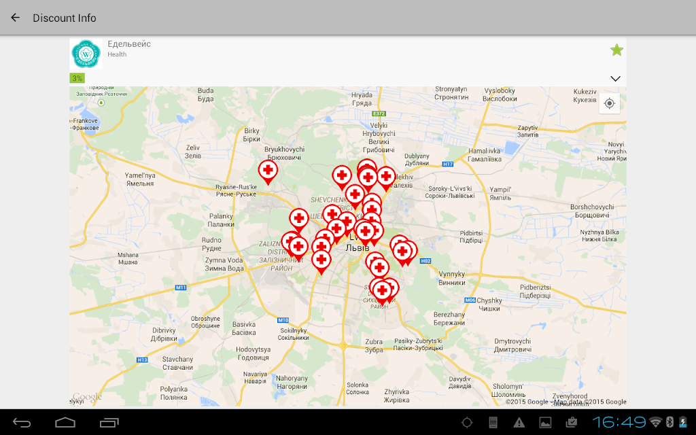Open the crosshair icon in status bar

pos(467,423)
